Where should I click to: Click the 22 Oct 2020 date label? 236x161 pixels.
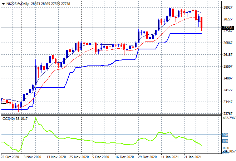pos(10,157)
